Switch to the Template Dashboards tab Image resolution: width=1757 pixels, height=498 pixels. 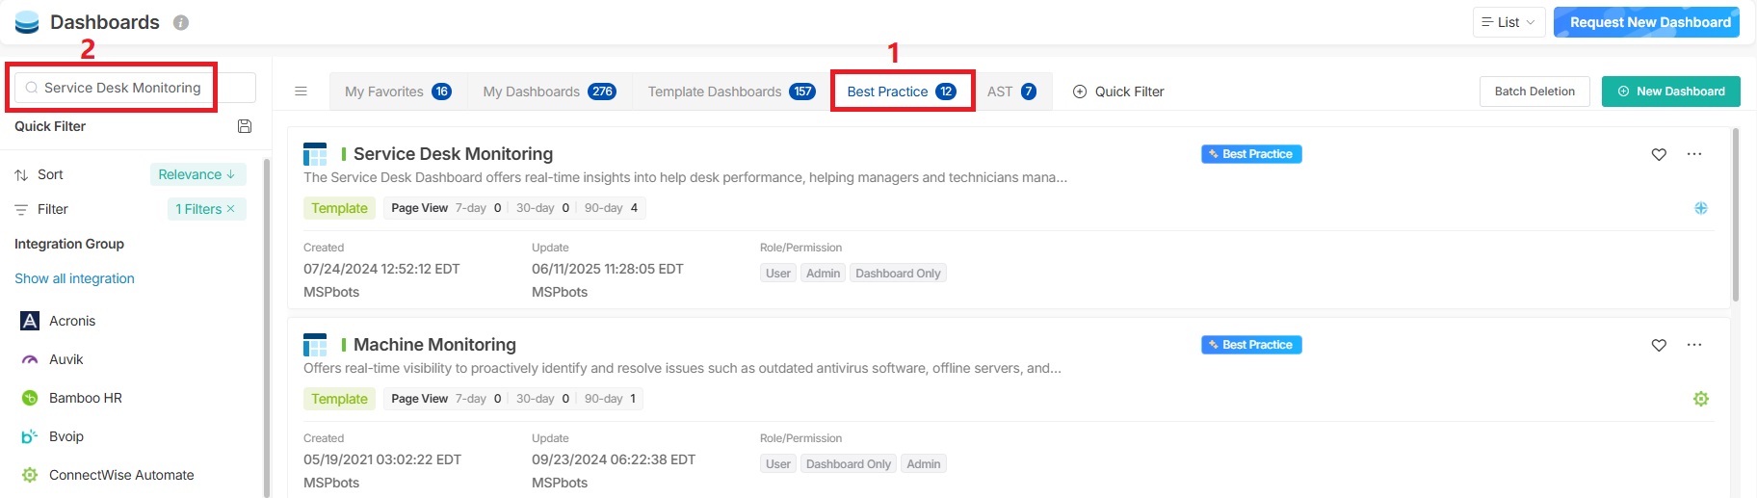(730, 92)
